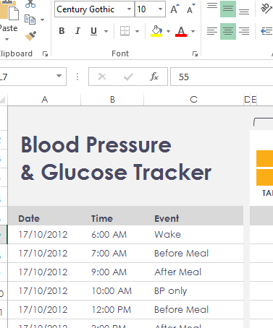
Task: Select the date cell in the Wake row
Action: [43, 235]
